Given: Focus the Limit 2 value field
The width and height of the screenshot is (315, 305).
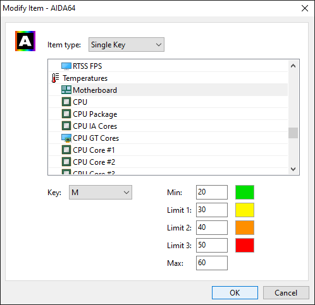Looking at the screenshot, I should (x=212, y=227).
